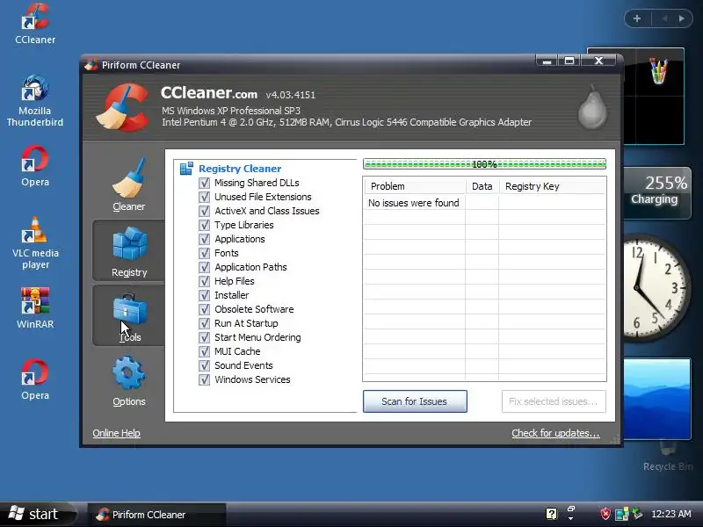Screen dimensions: 703x527
Task: Click Piriform CCleaner taskbar button
Action: click(156, 515)
